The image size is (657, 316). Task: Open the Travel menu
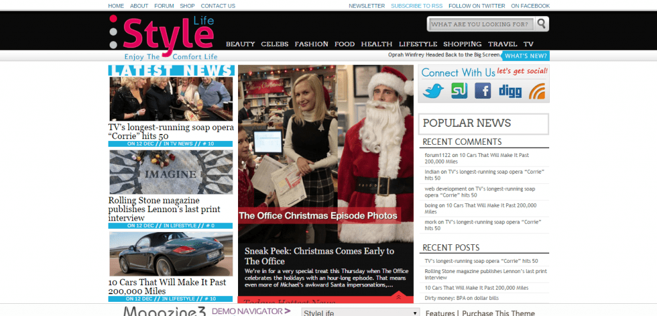(x=502, y=44)
